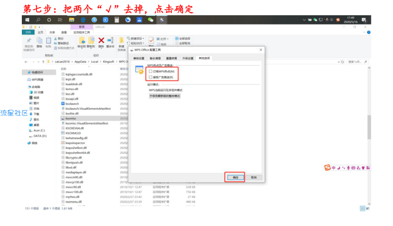393x226 pixels.
Task: Switch to the 升级设置 tab
Action: coord(188,58)
